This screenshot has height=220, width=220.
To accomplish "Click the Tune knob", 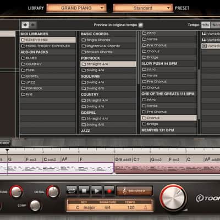I will 16,192.
